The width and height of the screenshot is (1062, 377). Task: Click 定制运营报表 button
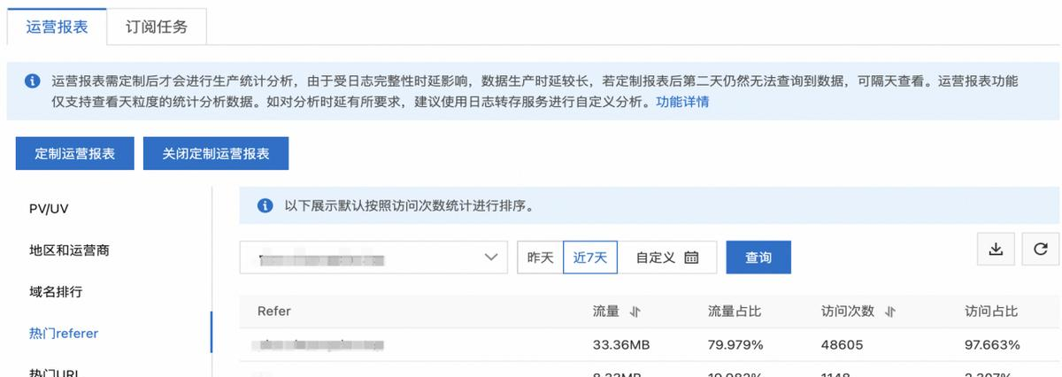tap(75, 153)
